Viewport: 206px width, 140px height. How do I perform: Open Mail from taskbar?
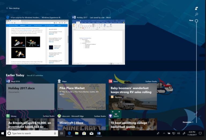[x=91, y=133]
